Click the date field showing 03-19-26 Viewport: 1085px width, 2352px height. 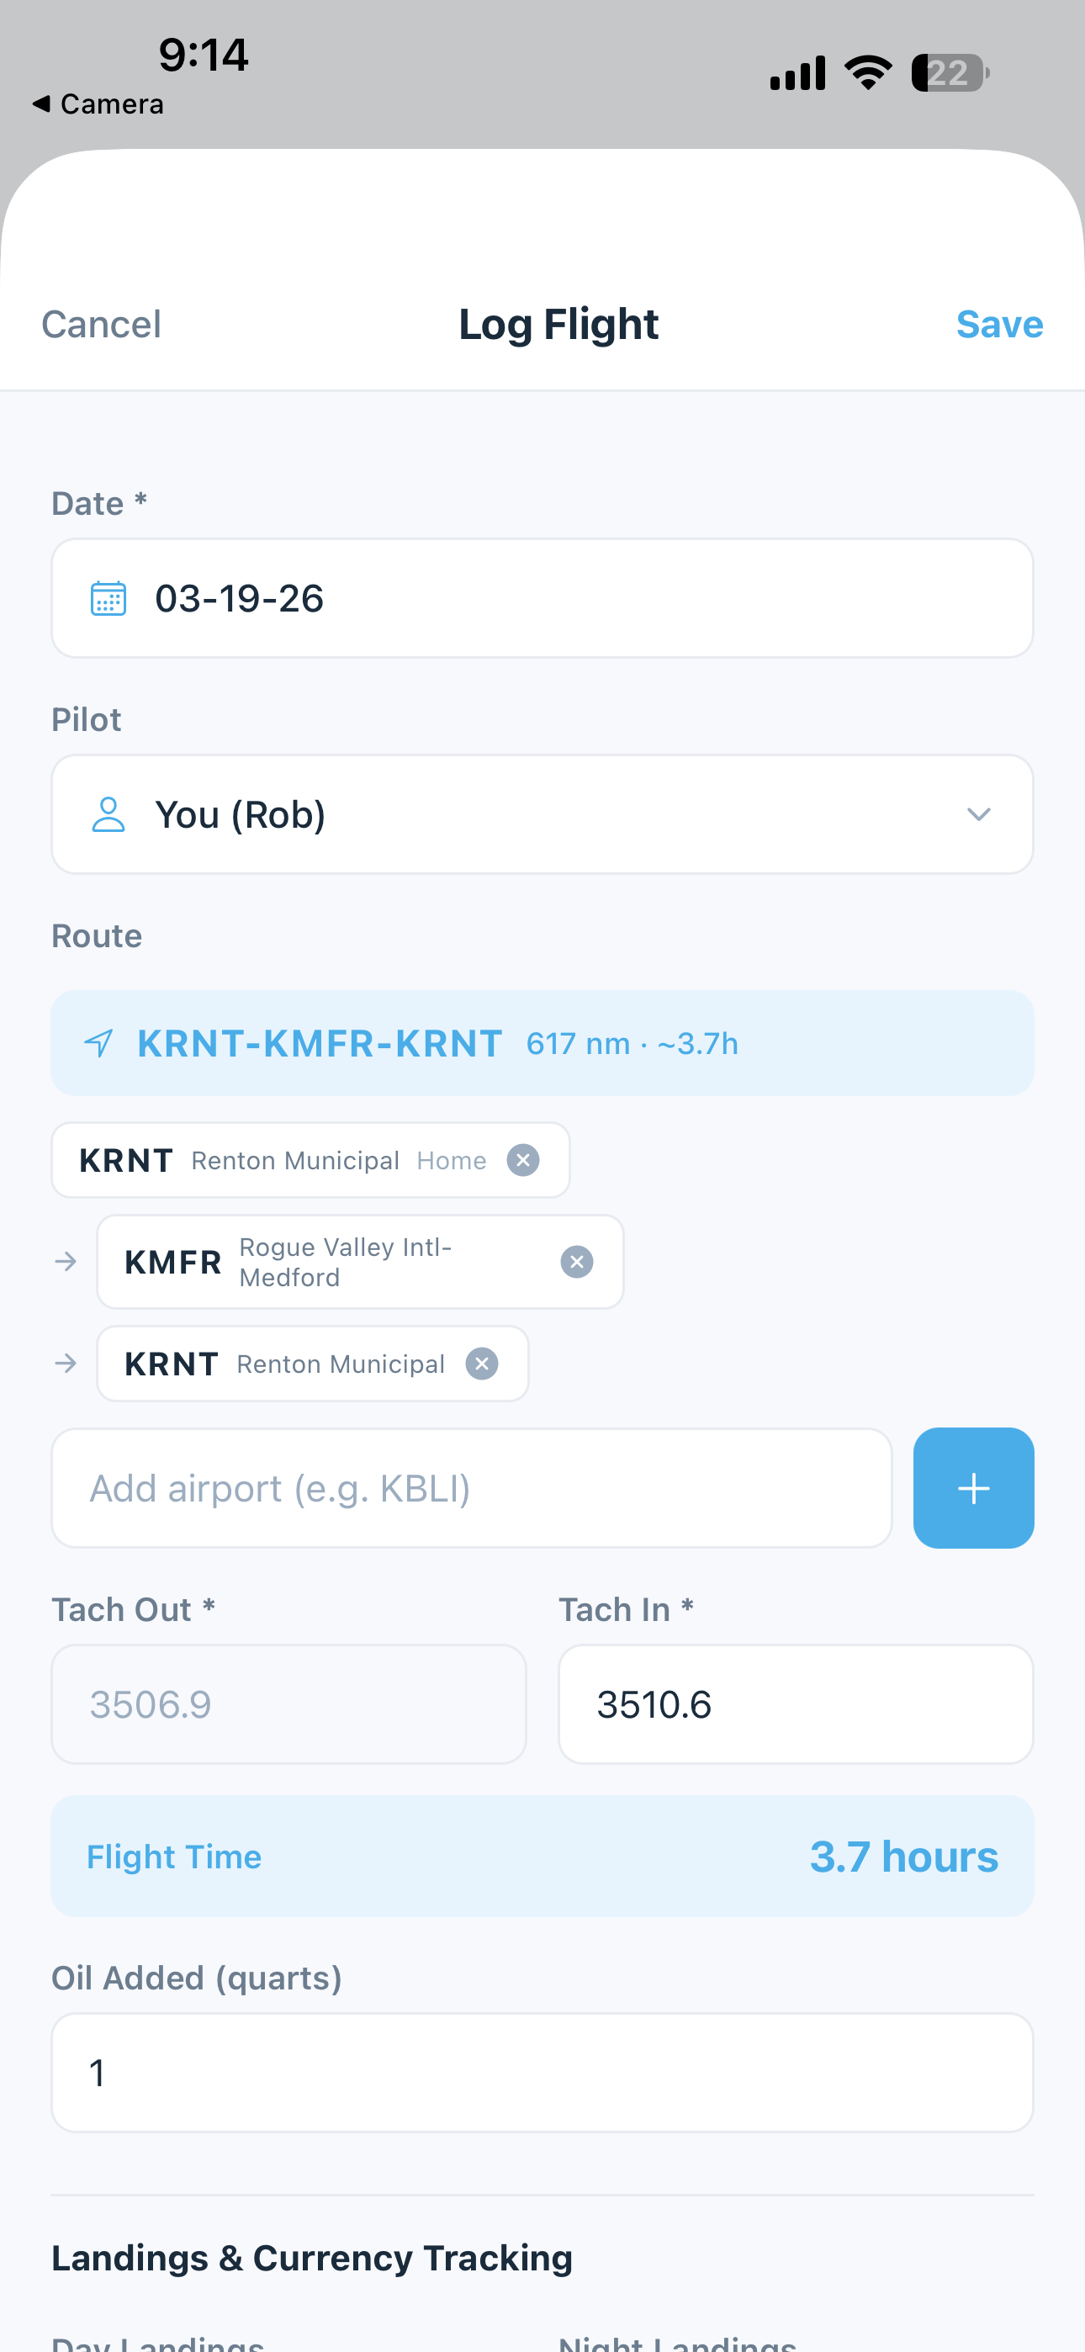tap(542, 598)
